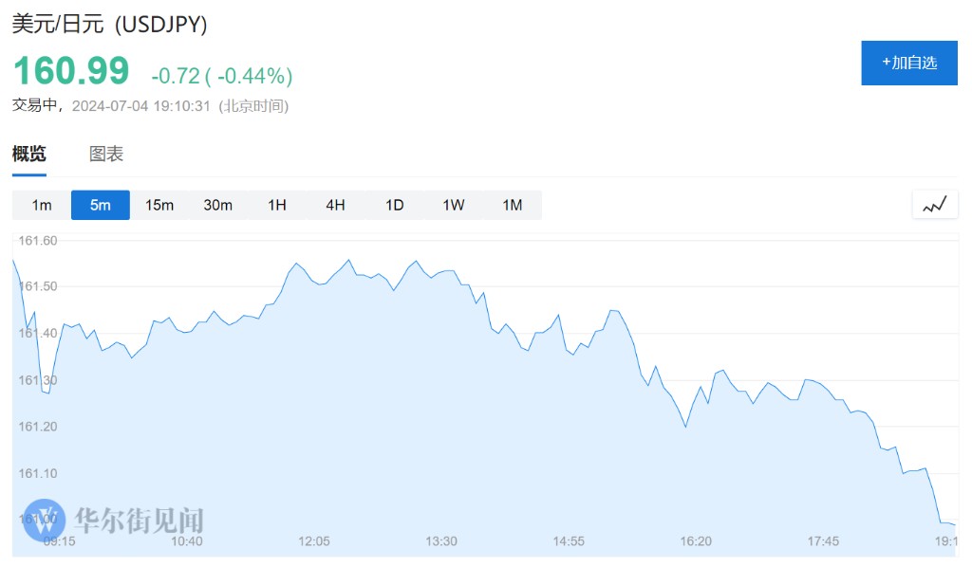Switch to the 图表 chart tab
Viewport: 972px width, 567px height.
coord(106,155)
